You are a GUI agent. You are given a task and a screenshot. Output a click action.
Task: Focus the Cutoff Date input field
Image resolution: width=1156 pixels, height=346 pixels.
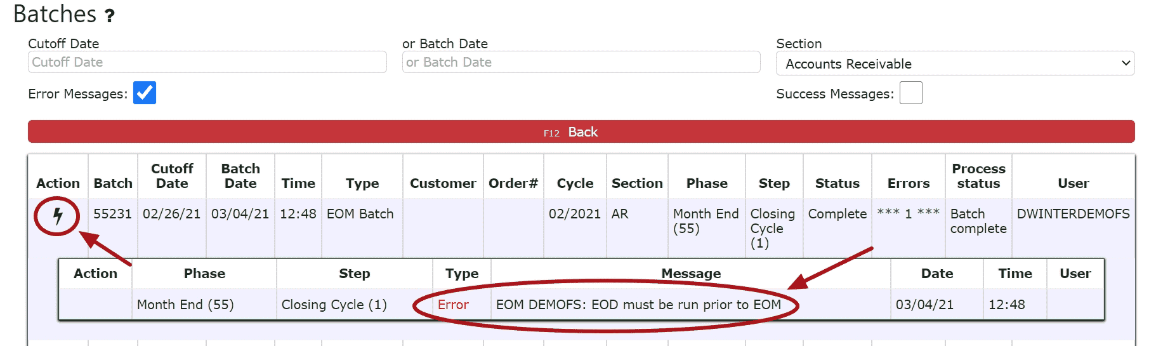207,62
